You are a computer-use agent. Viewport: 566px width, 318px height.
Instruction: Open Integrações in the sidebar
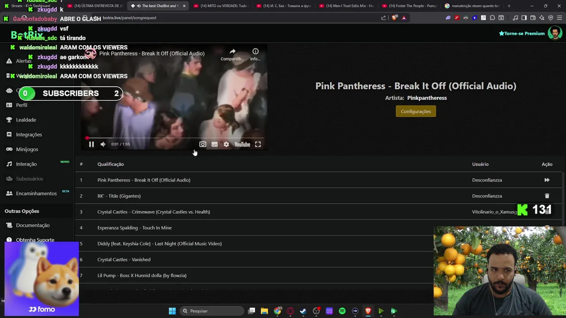click(29, 135)
